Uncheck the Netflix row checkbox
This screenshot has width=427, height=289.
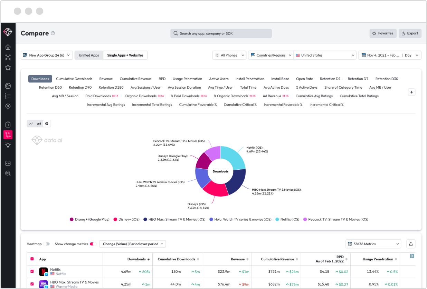pyautogui.click(x=32, y=271)
